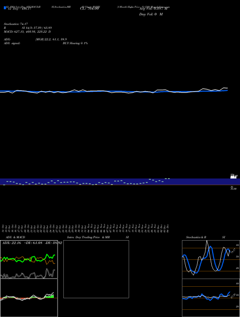Click the 'Avg Vol: 0.387 M' label
The width and height of the screenshot is (240, 317).
[153, 9]
